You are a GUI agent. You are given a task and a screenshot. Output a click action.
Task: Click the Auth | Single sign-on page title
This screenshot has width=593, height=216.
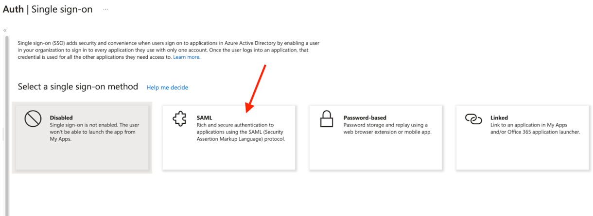[x=48, y=10]
